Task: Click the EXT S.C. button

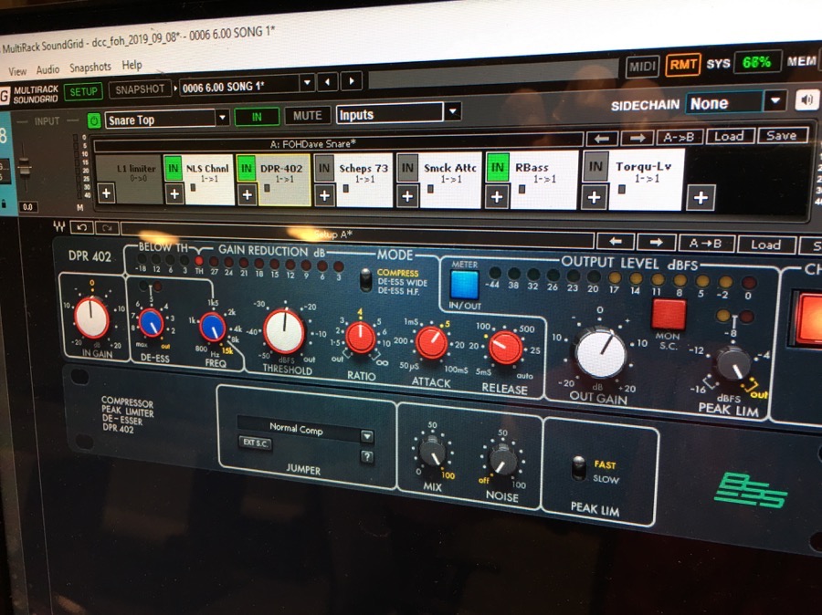Action: pos(256,443)
